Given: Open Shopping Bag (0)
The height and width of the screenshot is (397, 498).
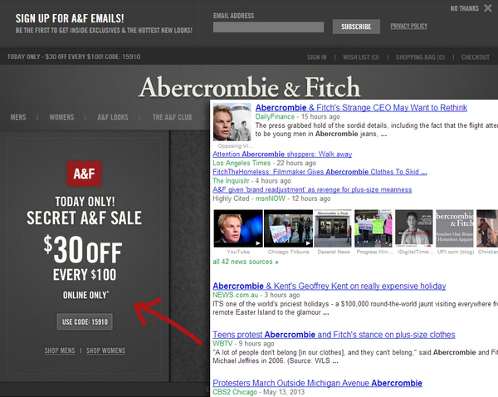Looking at the screenshot, I should [x=420, y=57].
